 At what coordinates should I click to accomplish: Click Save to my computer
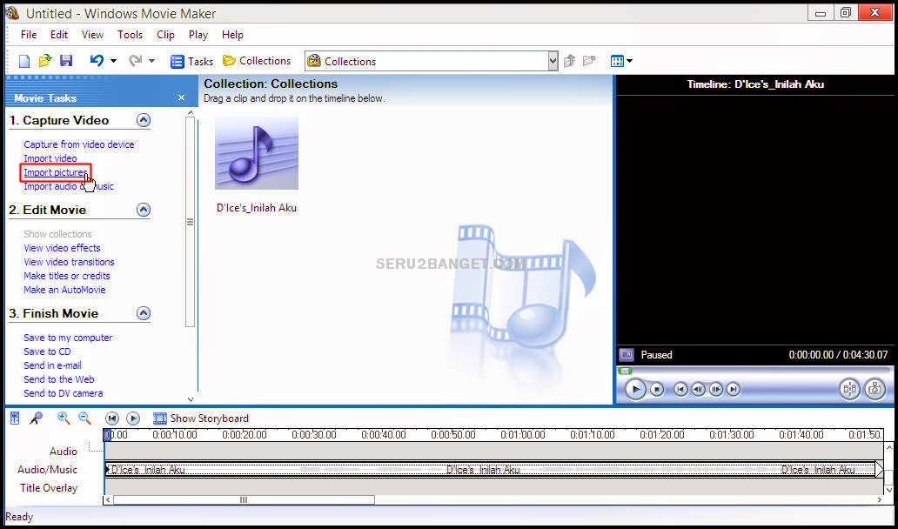tap(68, 338)
